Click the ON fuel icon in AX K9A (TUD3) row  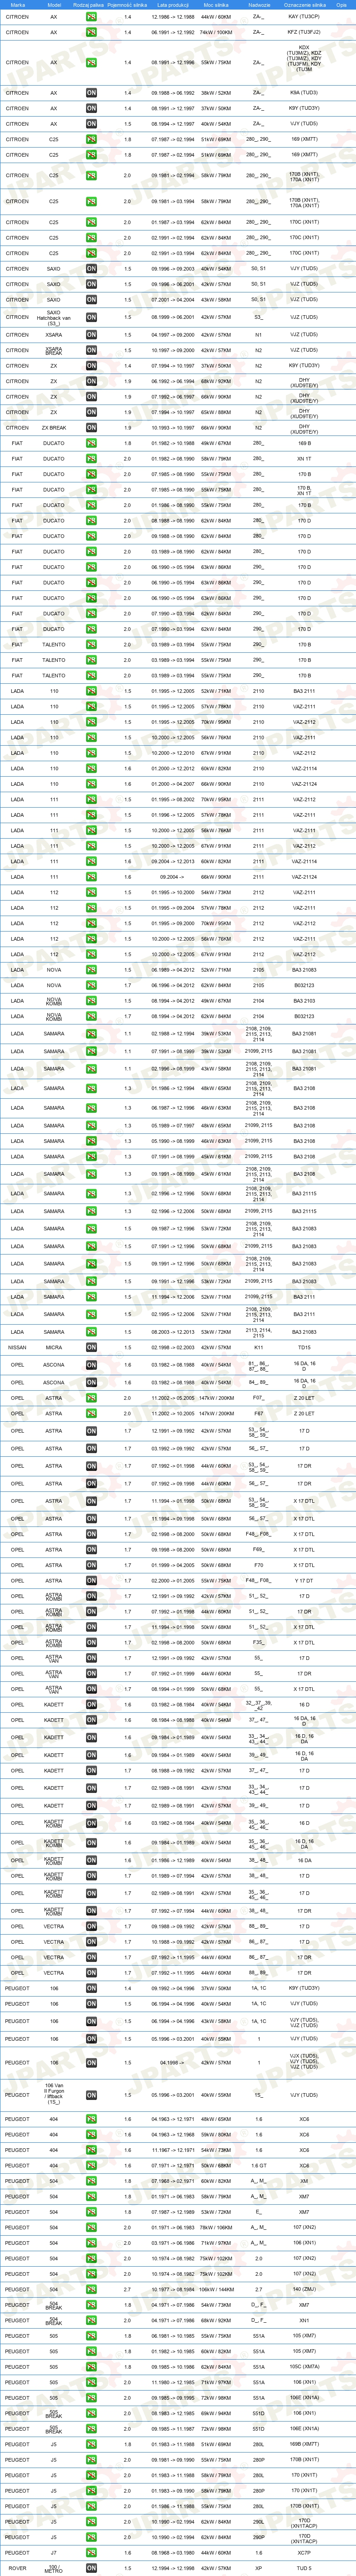pyautogui.click(x=91, y=93)
